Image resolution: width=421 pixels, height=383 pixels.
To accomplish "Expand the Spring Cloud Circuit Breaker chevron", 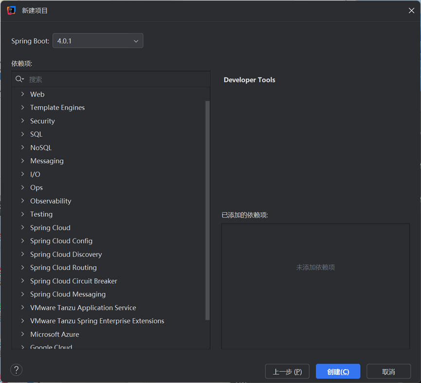I will tap(22, 281).
